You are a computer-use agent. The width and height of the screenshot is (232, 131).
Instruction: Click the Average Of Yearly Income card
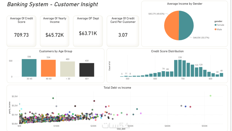tap(55, 31)
